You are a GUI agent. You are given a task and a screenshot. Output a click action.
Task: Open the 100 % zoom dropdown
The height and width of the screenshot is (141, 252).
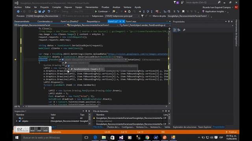[x=23, y=106]
